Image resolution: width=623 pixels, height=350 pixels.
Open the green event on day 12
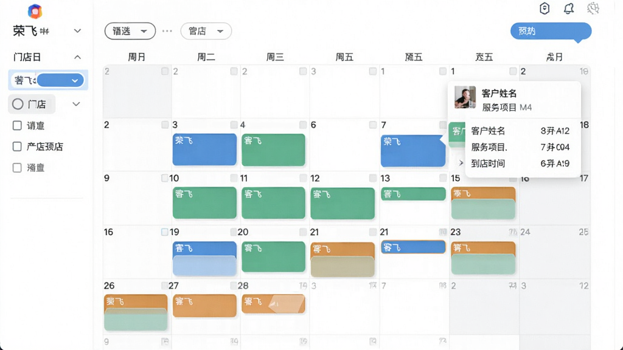coord(343,204)
